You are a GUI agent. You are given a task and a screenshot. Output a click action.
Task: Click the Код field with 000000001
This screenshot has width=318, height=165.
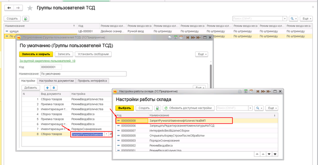(51, 67)
